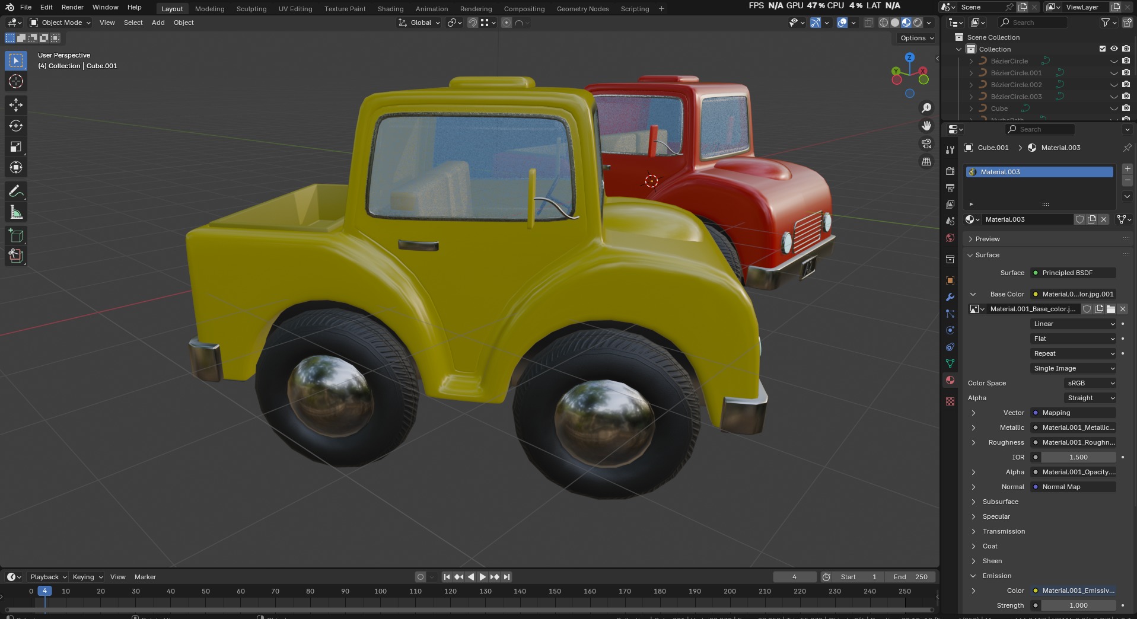Add a new material slot with plus button
Screen dimensions: 1137x619
[x=1128, y=170]
